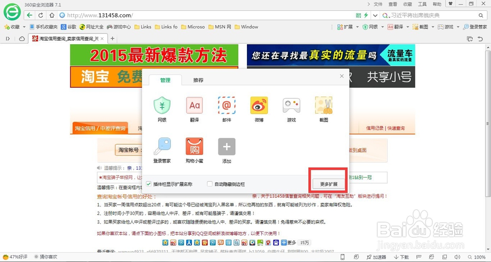Open 下载 downloads in status bar
This screenshot has width=491, height=262.
[401, 257]
